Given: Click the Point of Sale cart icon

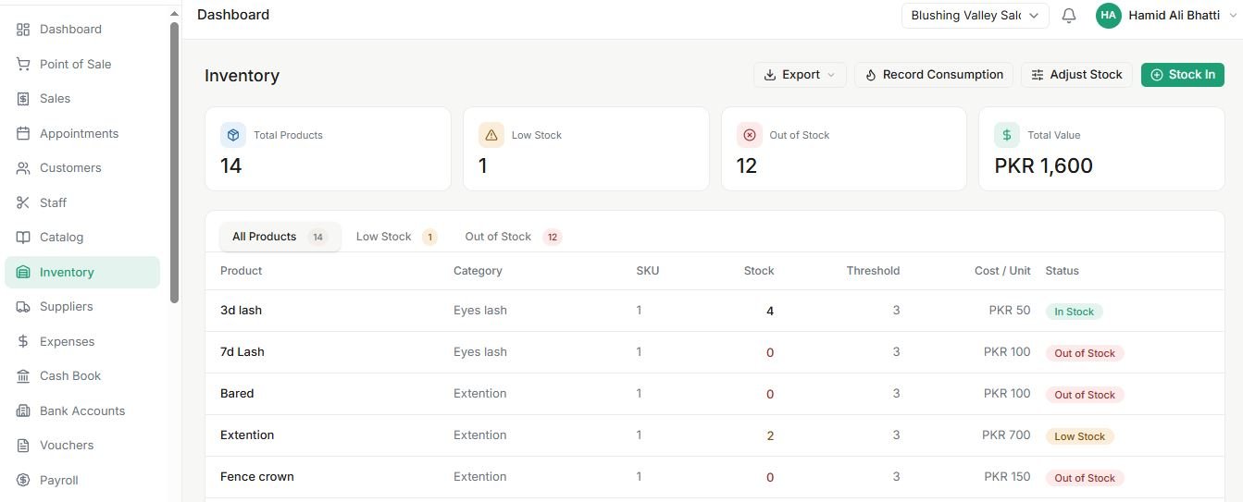Looking at the screenshot, I should 23,64.
